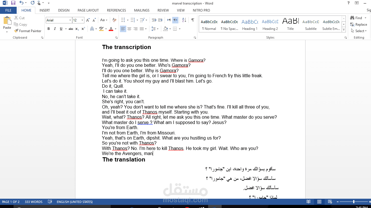Activate the Format Painter brush
371x208 pixels.
point(28,31)
